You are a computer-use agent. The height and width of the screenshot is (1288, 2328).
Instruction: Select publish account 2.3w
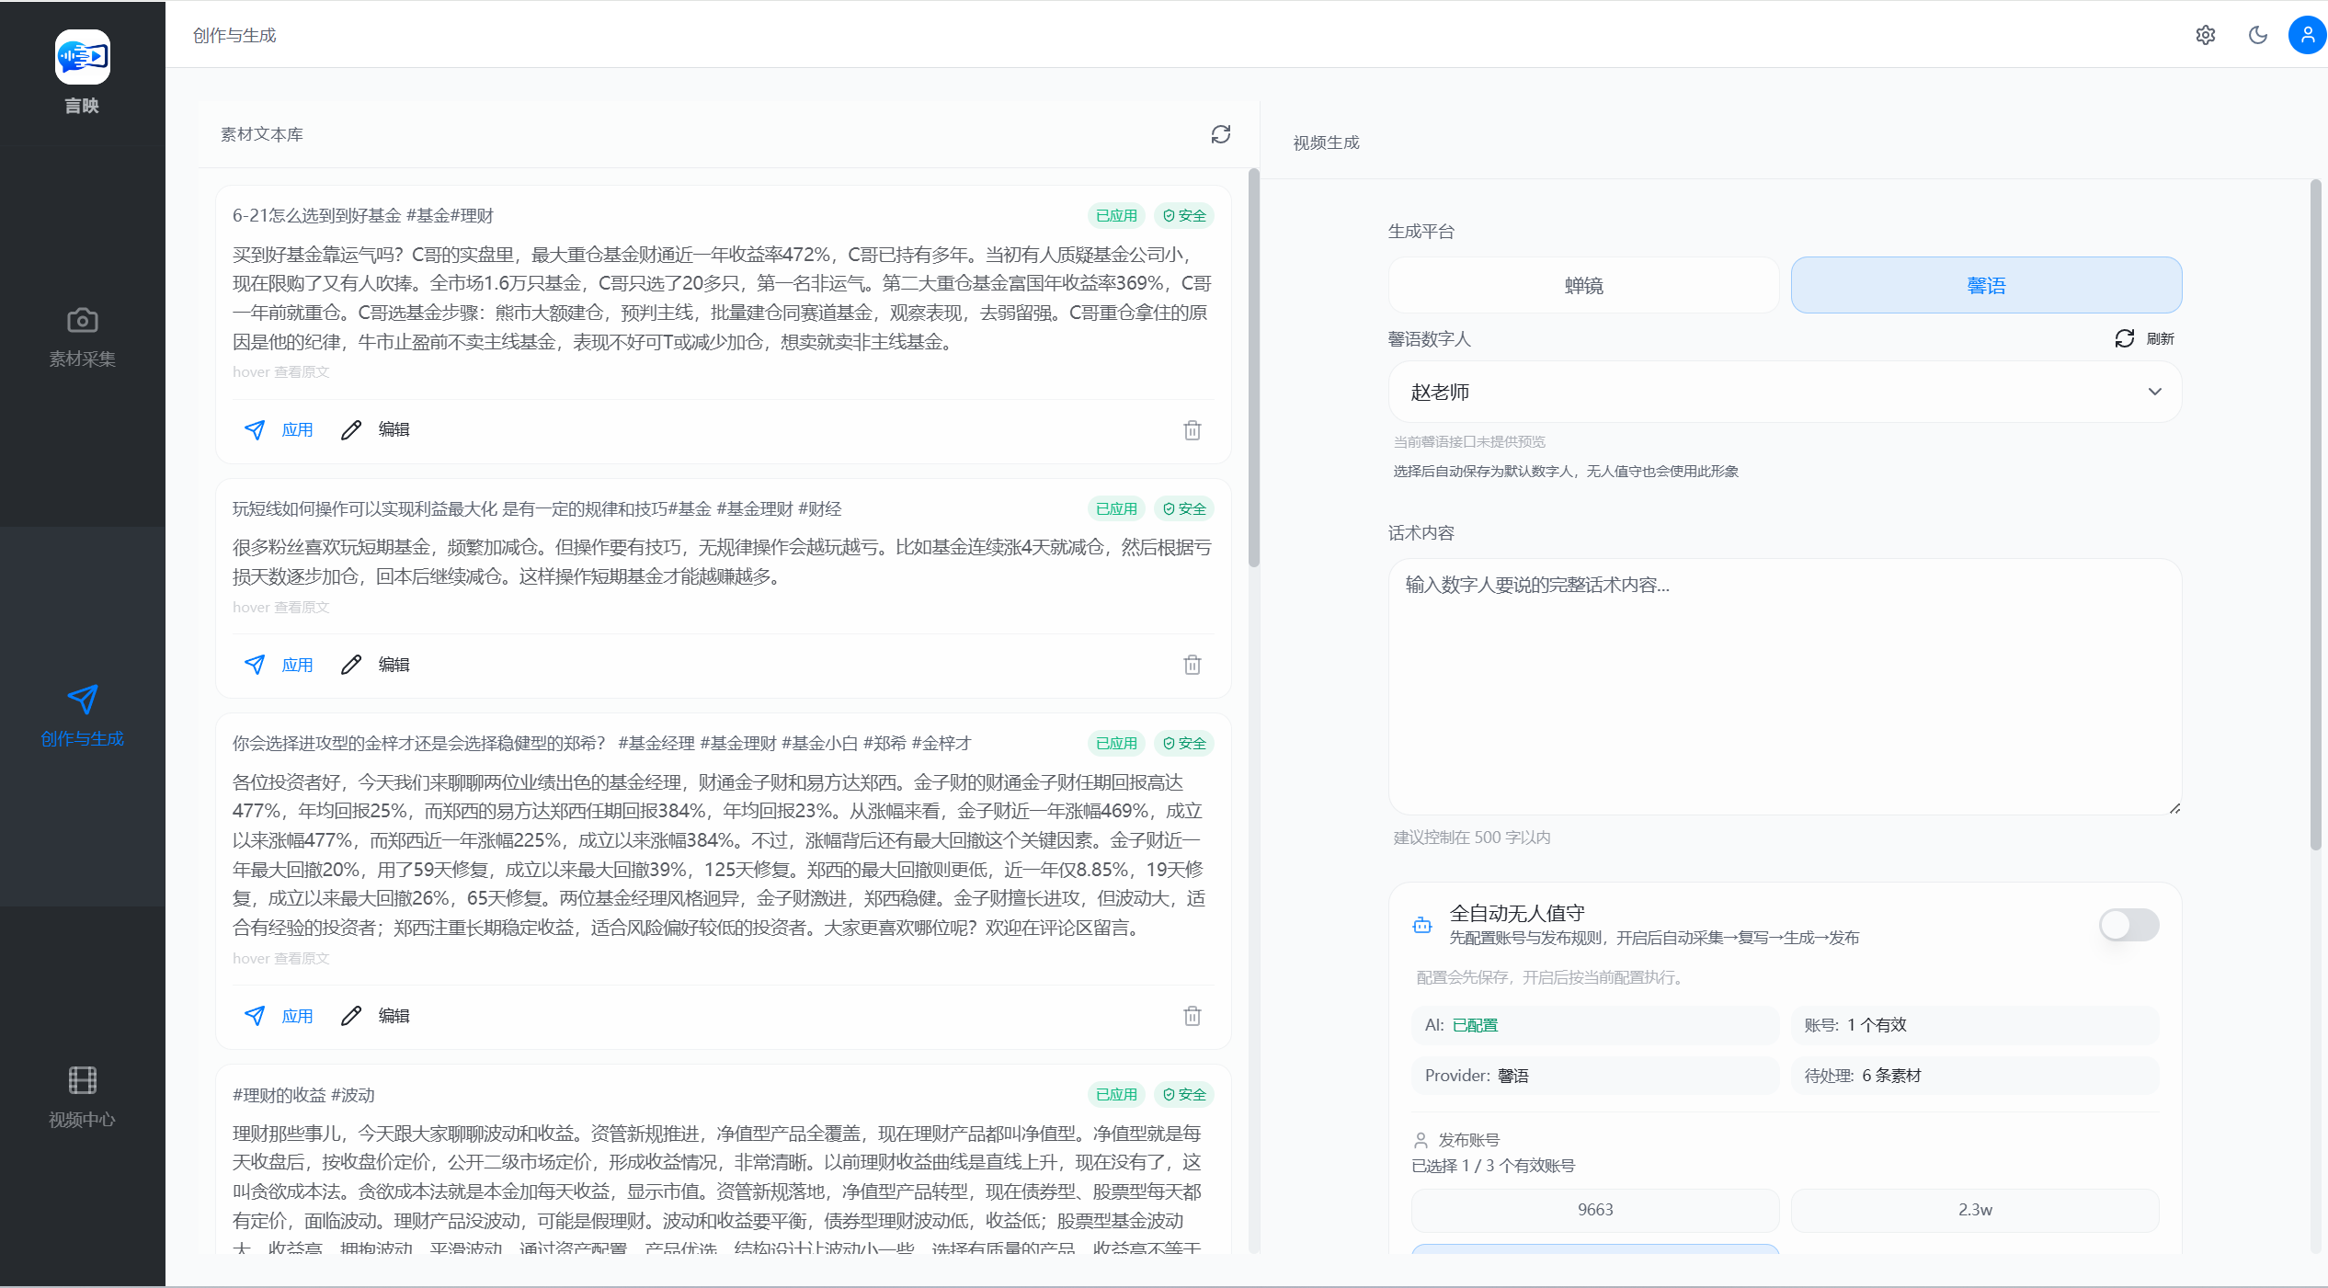pyautogui.click(x=1975, y=1210)
